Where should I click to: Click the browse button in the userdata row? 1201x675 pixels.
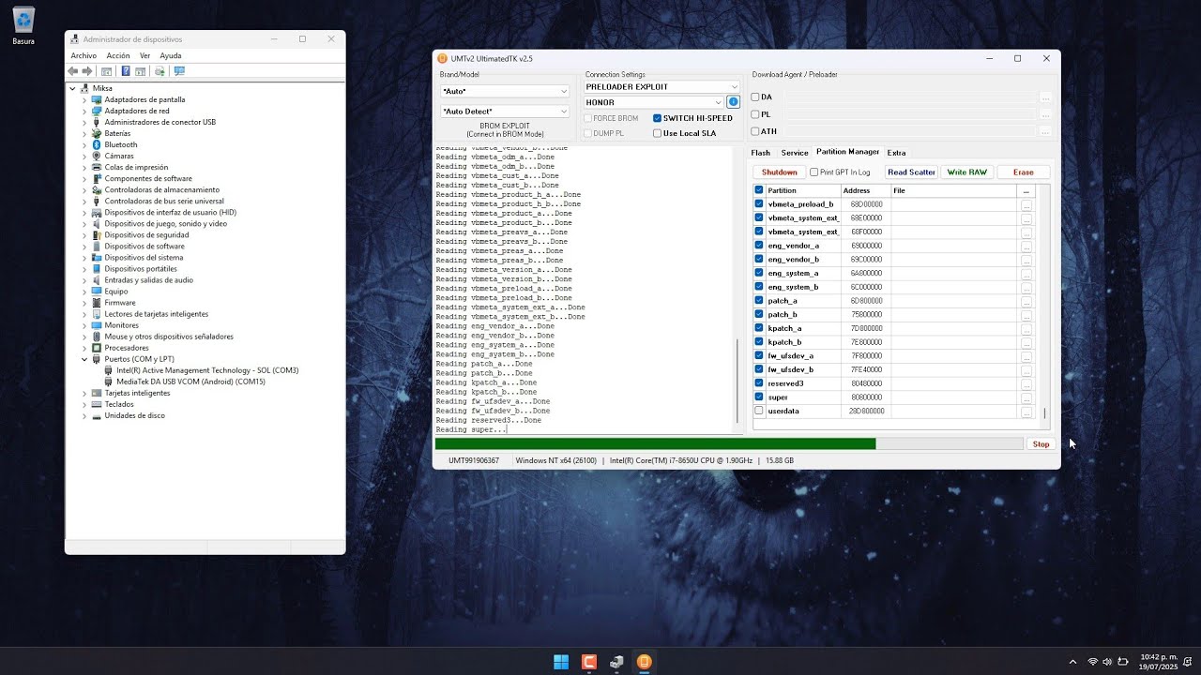[x=1026, y=412]
